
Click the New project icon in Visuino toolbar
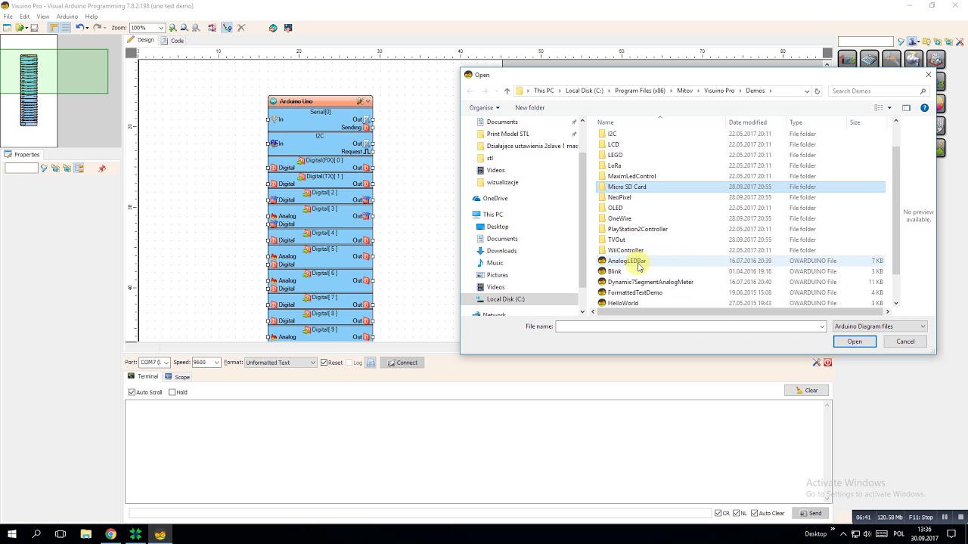(8, 28)
